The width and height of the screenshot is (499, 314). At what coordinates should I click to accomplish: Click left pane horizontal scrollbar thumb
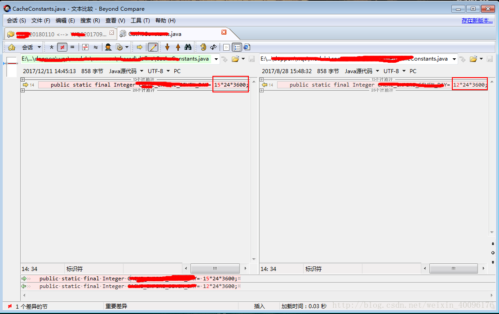point(215,268)
